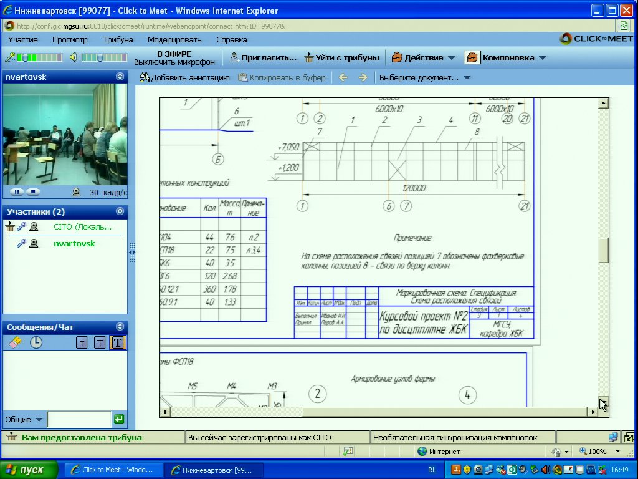This screenshot has width=638, height=479.
Task: Switch to Click to Meet - Windo... taskbar window
Action: tap(113, 470)
